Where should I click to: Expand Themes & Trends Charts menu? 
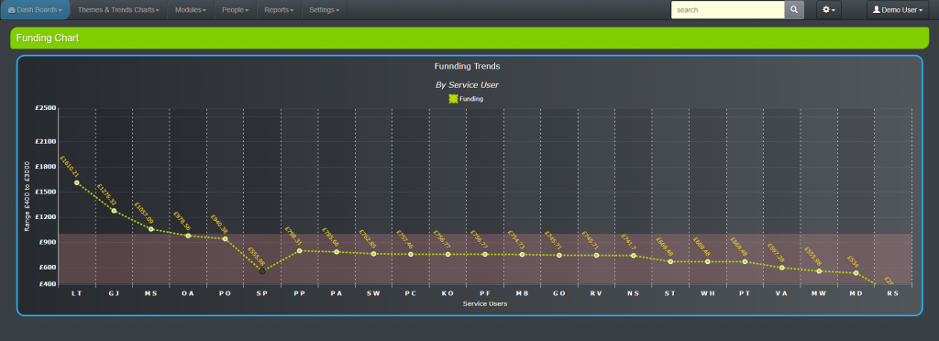click(x=118, y=10)
